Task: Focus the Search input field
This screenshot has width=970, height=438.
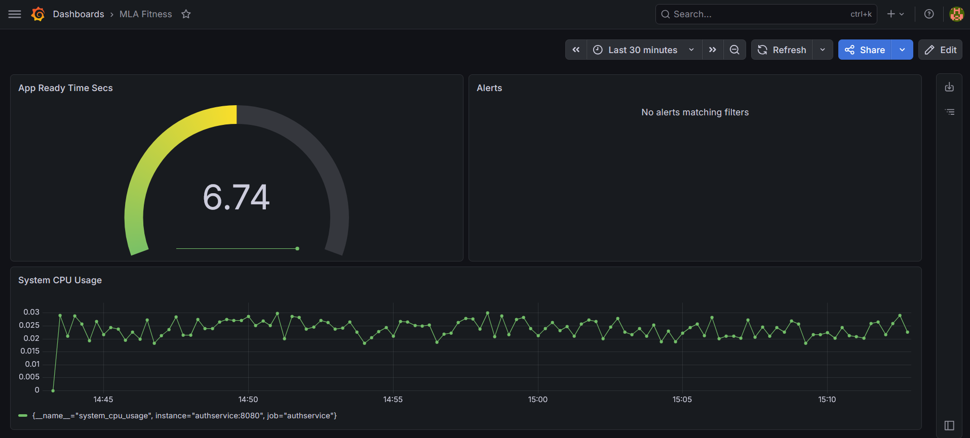Action: (x=766, y=14)
